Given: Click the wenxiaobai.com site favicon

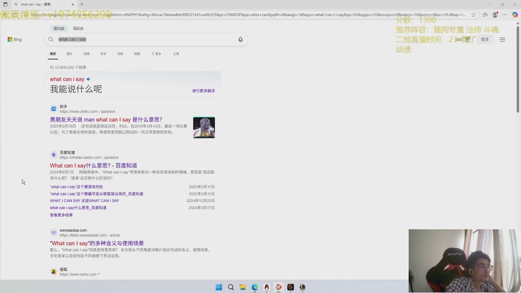Looking at the screenshot, I should 53,232.
